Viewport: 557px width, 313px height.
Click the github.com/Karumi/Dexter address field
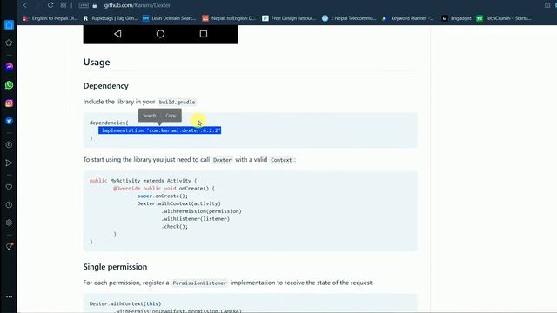tap(138, 5)
